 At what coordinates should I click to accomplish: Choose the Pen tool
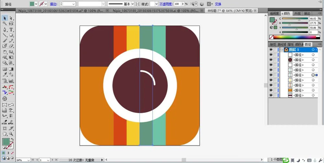tap(5, 29)
